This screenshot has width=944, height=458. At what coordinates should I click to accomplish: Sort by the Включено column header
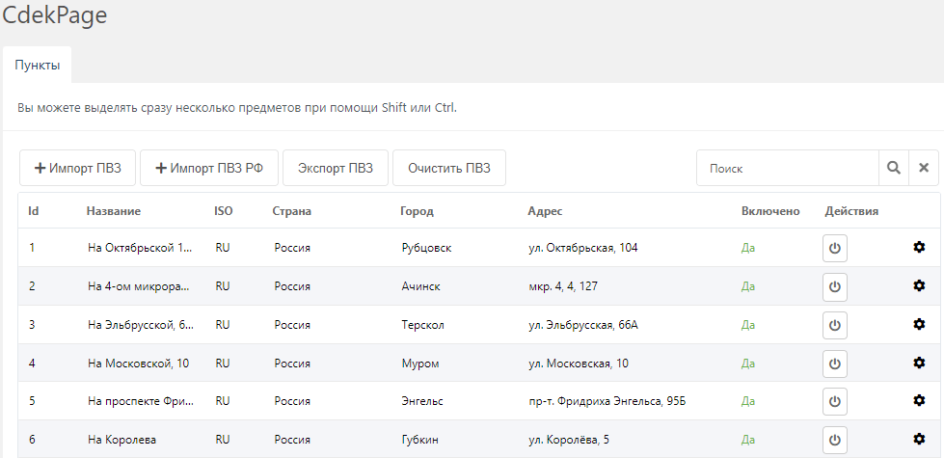[x=770, y=211]
